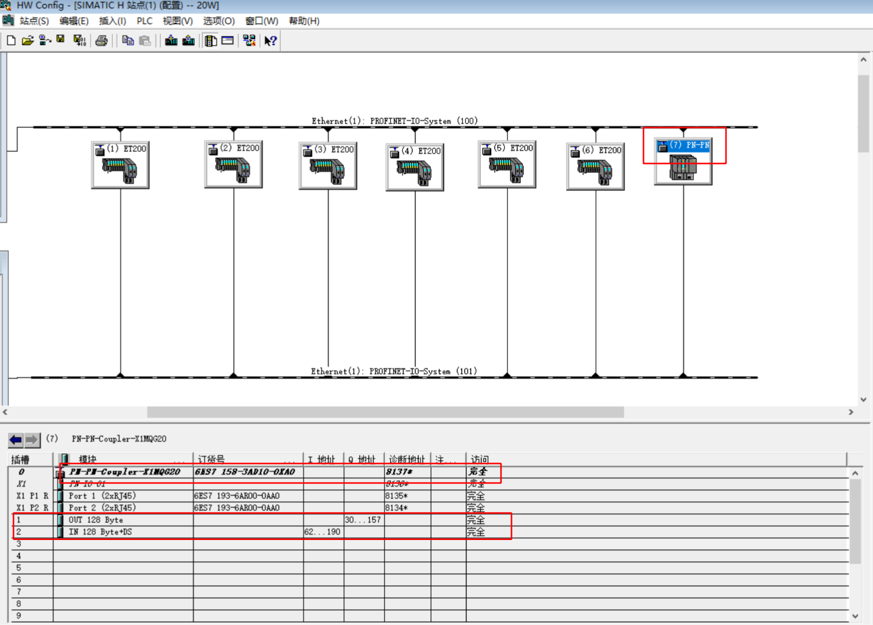Upload from module using the upload icon

point(188,40)
